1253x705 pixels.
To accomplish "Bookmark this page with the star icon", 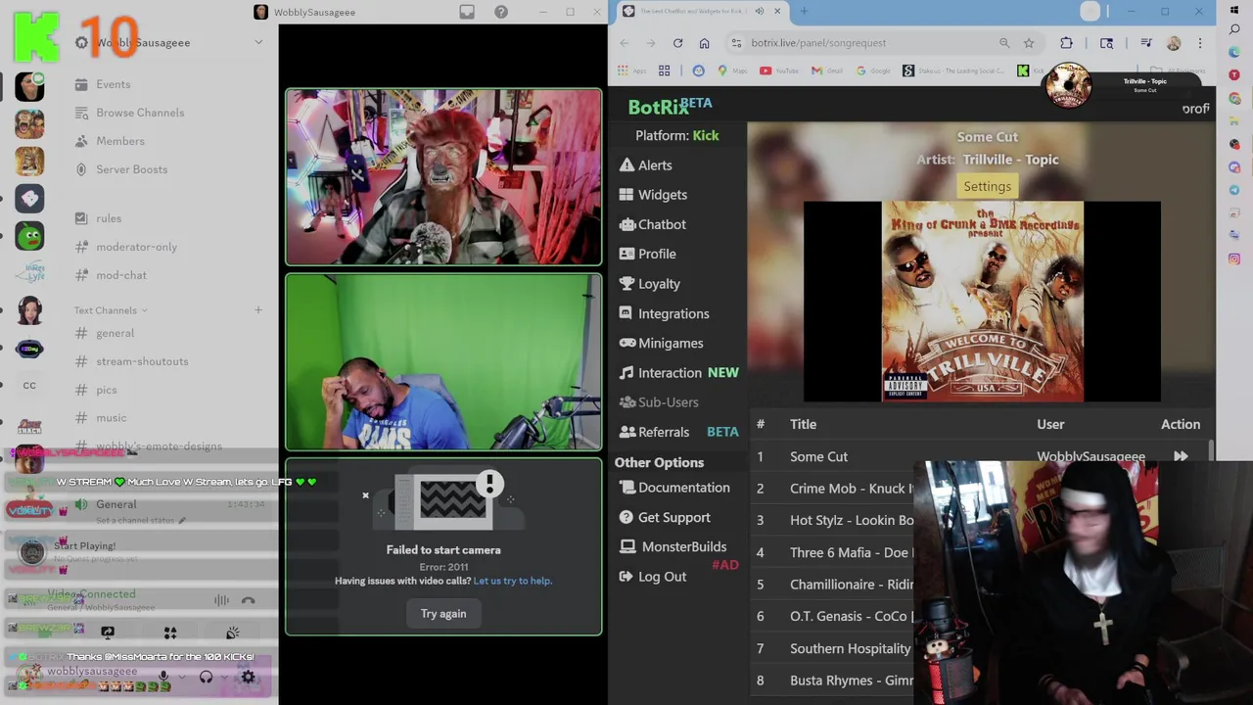I will 1029,43.
